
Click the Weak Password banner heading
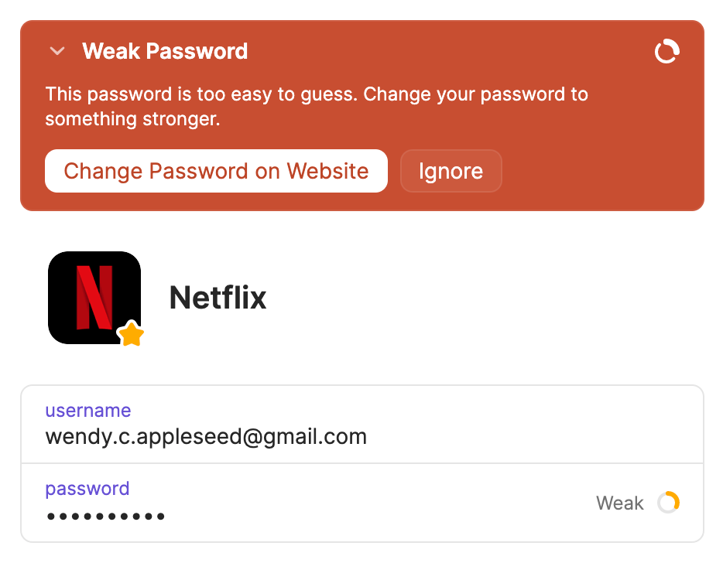[x=165, y=52]
